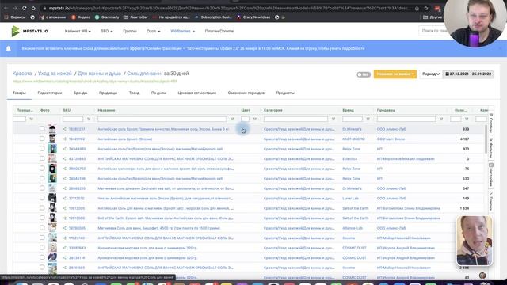The width and height of the screenshot is (507, 285).
Task: Click share icon in Lunar Lab row
Action: click(x=65, y=199)
